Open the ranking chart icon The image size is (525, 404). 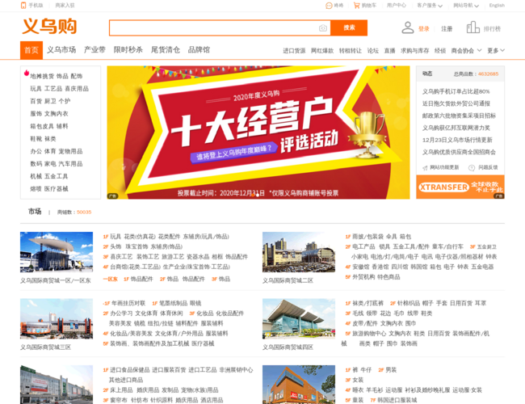(x=472, y=27)
